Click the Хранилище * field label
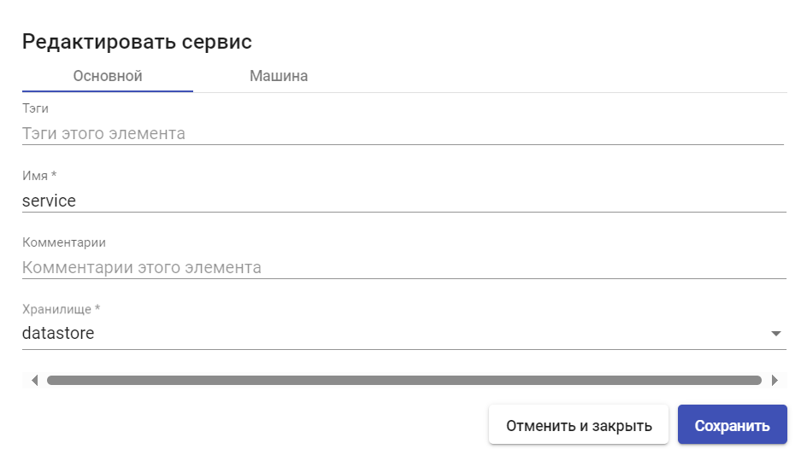 (x=62, y=309)
